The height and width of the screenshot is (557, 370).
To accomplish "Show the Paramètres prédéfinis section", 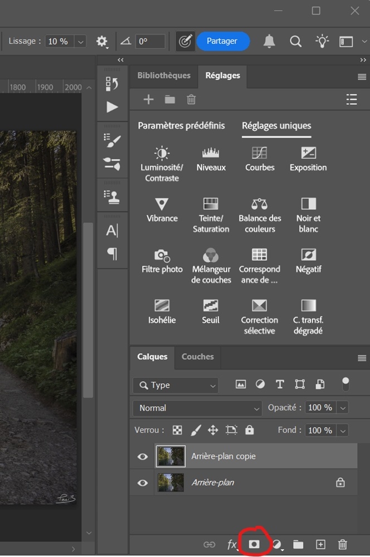I will pyautogui.click(x=181, y=126).
